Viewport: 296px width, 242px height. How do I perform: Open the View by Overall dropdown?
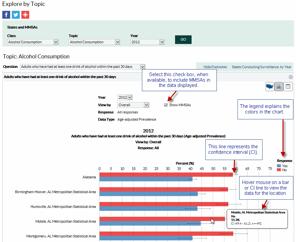point(133,105)
